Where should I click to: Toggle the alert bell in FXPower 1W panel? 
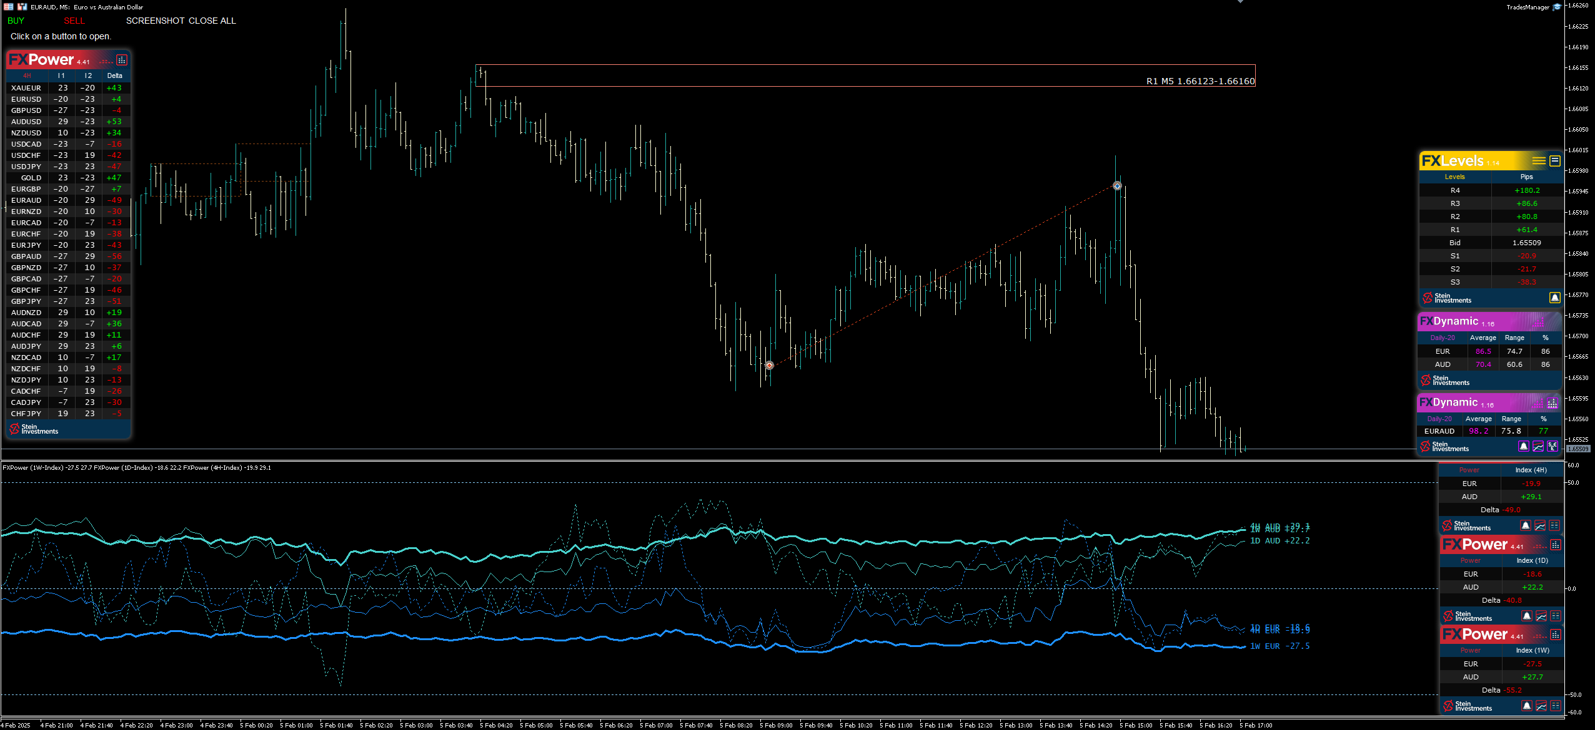[1527, 706]
